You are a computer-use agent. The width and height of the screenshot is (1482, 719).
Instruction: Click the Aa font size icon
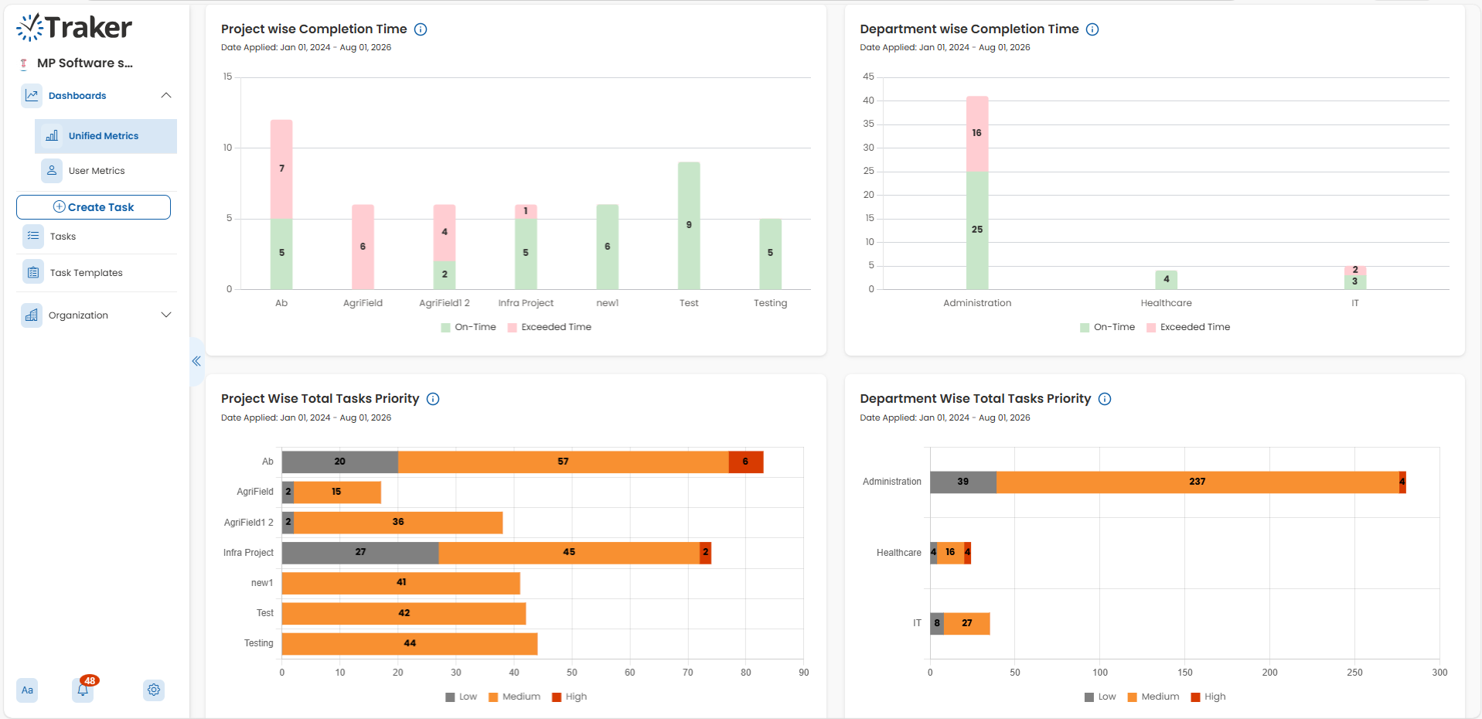[x=27, y=690]
